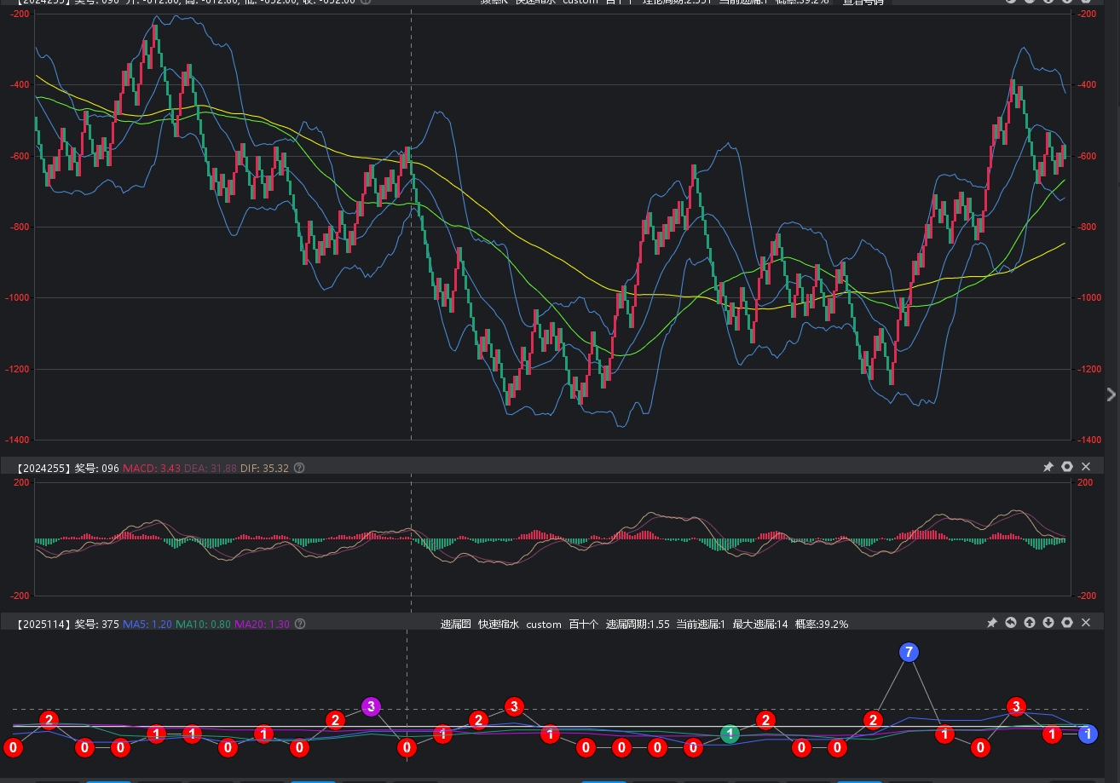This screenshot has height=783, width=1120.
Task: Select the teal marker numbered 1
Action: [730, 734]
